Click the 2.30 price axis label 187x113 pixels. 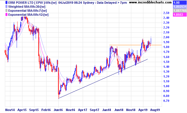166,23
